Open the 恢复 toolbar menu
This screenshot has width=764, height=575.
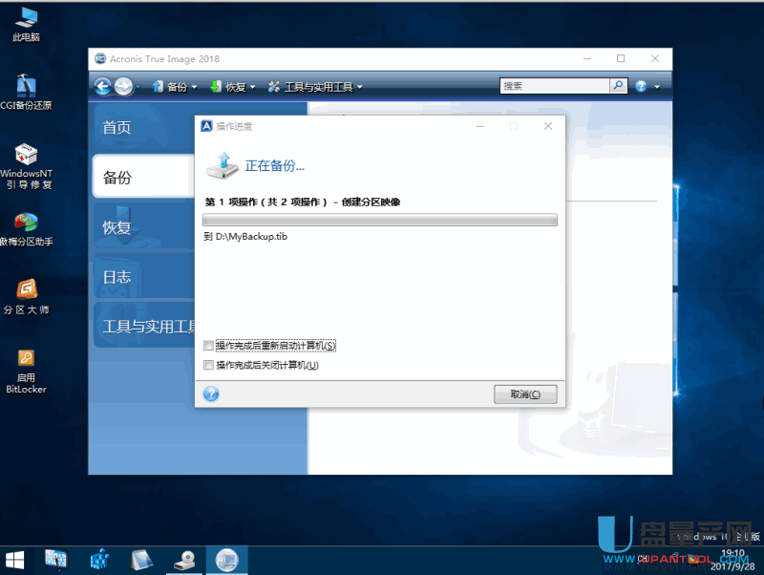point(233,87)
